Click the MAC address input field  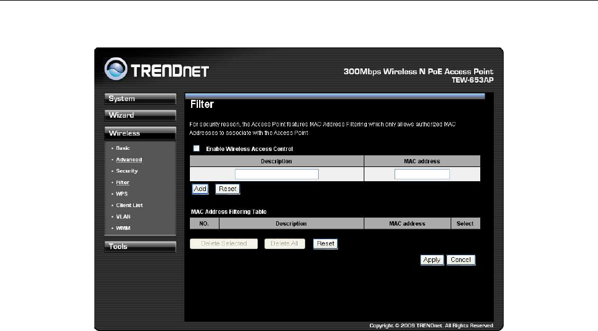point(422,174)
